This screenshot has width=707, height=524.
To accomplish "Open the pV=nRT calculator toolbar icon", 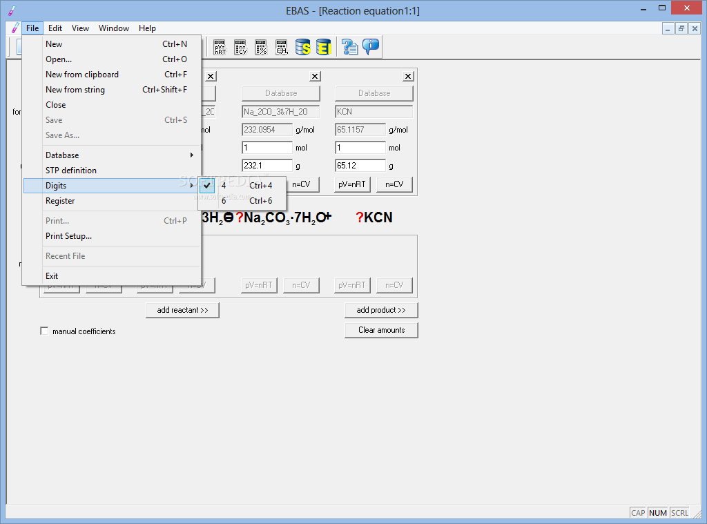I will (x=220, y=47).
